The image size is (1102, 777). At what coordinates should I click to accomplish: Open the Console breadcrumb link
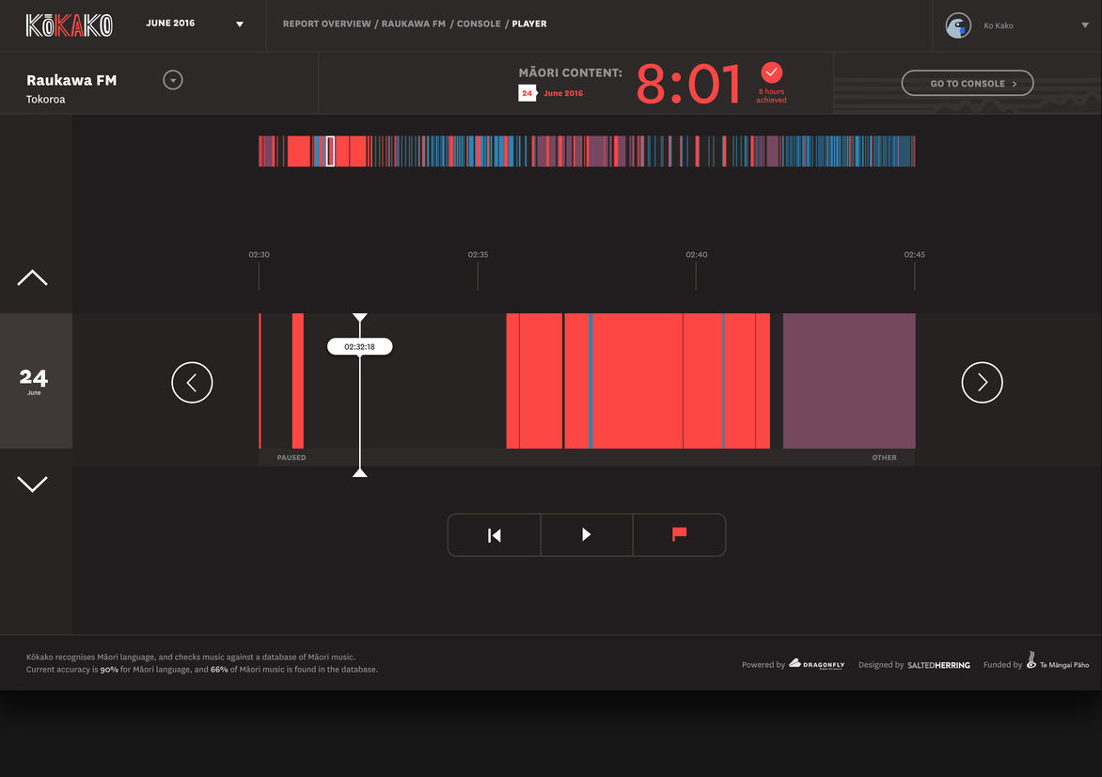click(479, 24)
